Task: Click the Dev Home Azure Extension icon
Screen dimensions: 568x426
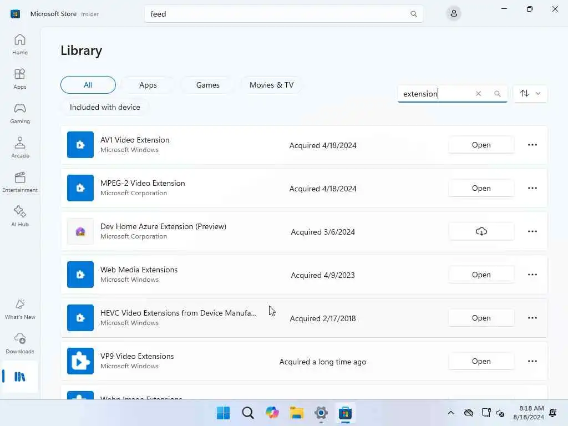Action: tap(80, 231)
